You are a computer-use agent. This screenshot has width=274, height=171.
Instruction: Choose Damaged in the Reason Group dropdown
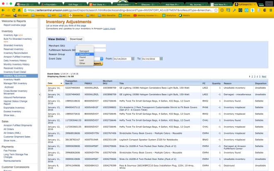click(x=85, y=51)
